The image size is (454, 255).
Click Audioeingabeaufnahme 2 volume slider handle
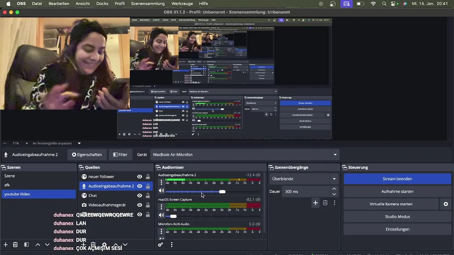[222, 192]
